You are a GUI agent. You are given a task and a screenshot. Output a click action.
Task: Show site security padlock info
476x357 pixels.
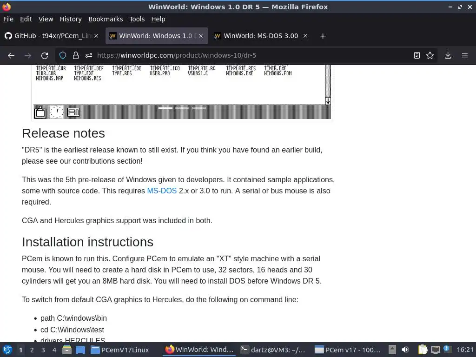point(76,55)
